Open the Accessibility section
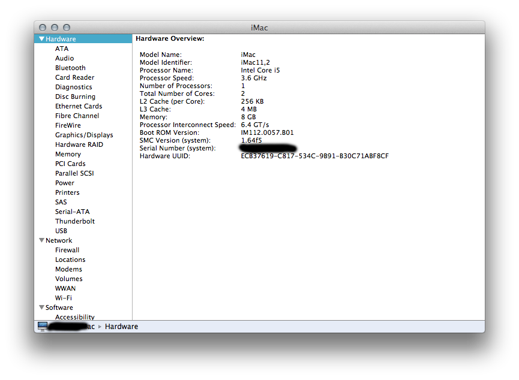 tap(75, 317)
